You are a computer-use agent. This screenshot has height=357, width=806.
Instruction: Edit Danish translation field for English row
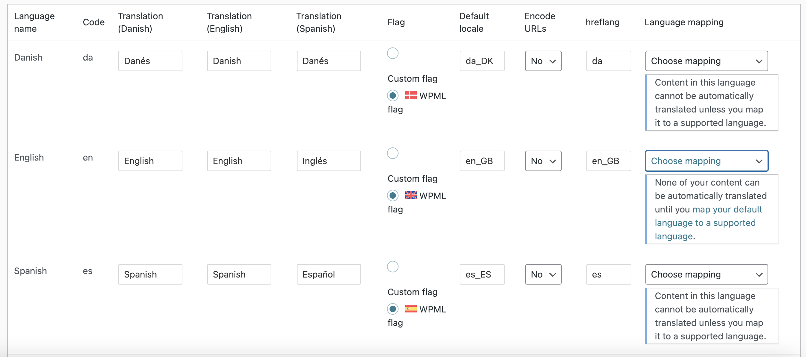tap(150, 161)
